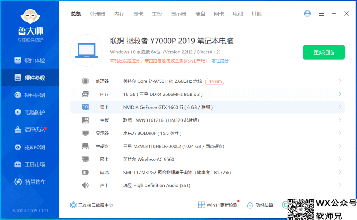357x220 pixels.
Task: Open 清理优化 cleanup section
Action: (30, 130)
